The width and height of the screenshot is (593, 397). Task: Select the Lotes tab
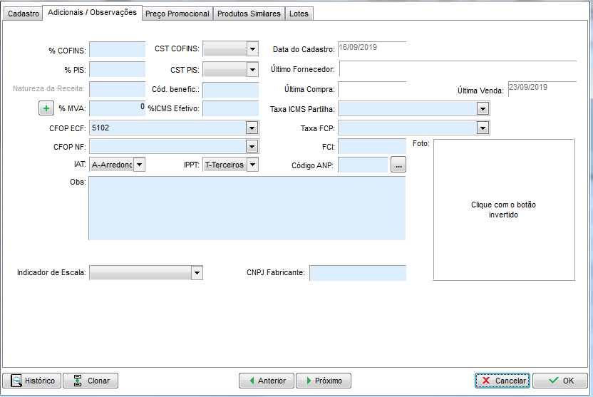click(299, 14)
